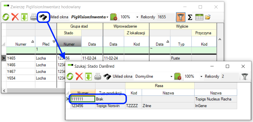Screen dimensions: 253x122
Task: Click the printer icon in Inwentarz hodowlany window
Action: pyautogui.click(x=34, y=17)
